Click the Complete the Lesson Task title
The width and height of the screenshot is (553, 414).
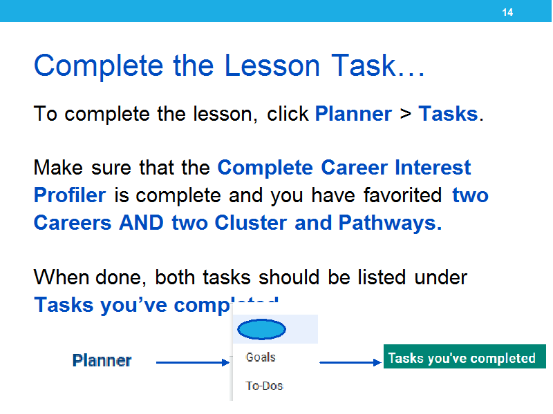click(229, 66)
